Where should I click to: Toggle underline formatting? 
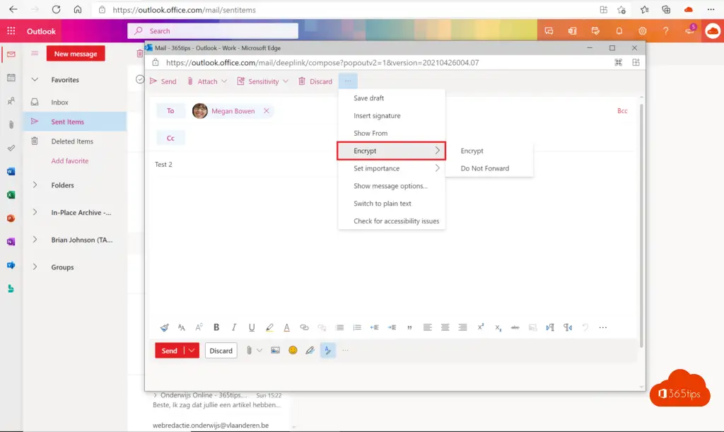[x=252, y=327]
